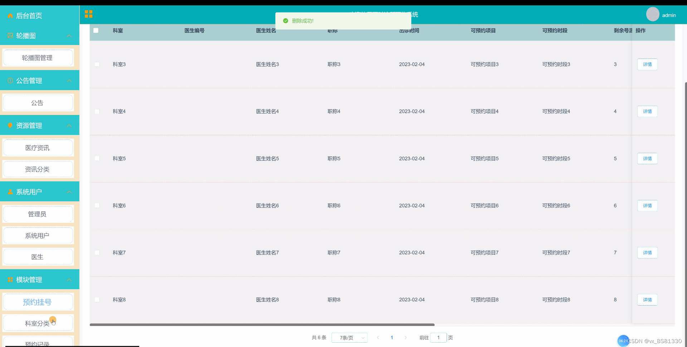687x347 pixels.
Task: Collapse the 系统用户 menu chevron
Action: [x=69, y=192]
